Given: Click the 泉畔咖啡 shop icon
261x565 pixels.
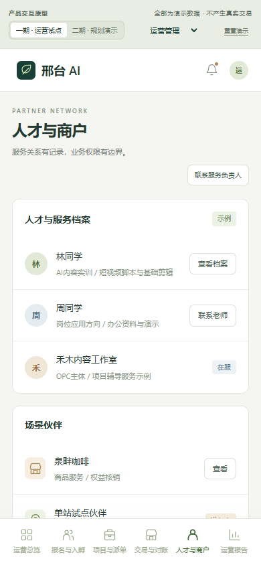Looking at the screenshot, I should pyautogui.click(x=35, y=469).
